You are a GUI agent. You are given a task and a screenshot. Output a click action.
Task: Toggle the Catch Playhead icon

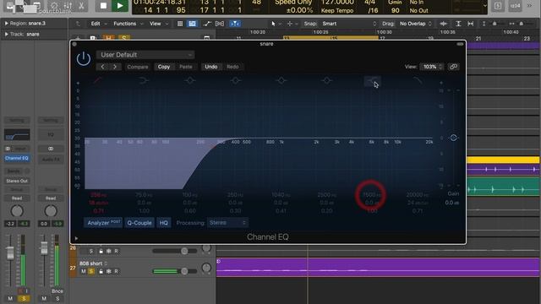click(235, 24)
